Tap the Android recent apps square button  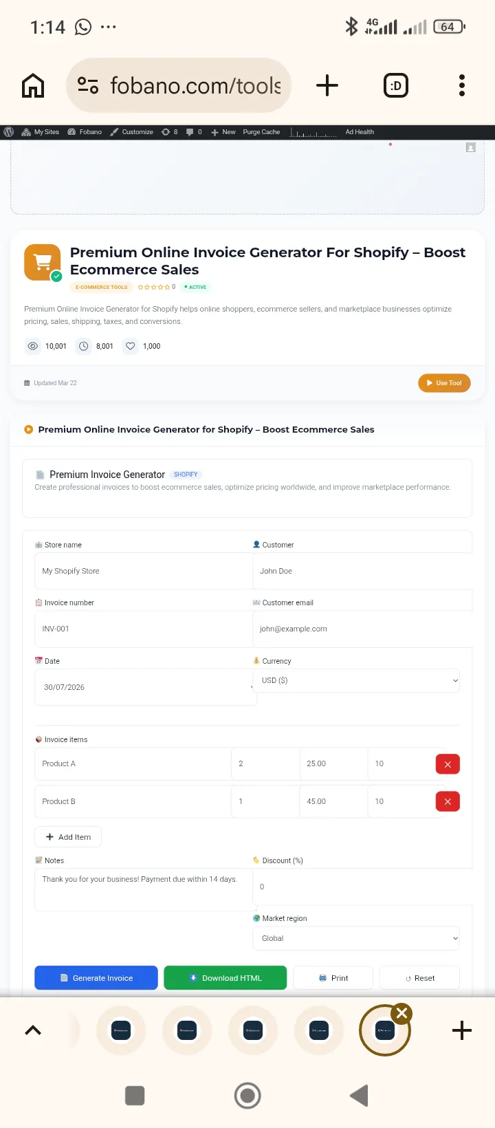coord(135,1096)
